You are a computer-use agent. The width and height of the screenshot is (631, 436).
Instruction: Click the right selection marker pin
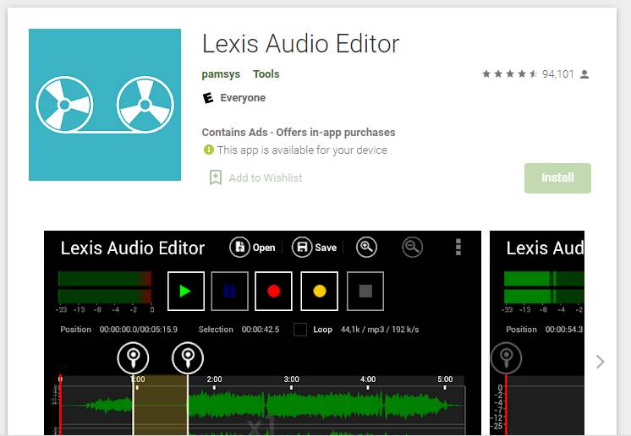(188, 357)
